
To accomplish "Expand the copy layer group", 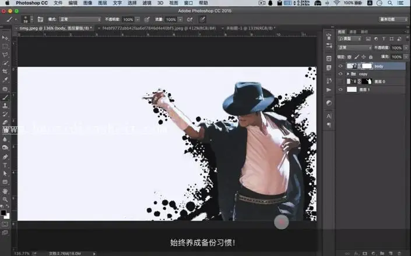I will tap(348, 74).
